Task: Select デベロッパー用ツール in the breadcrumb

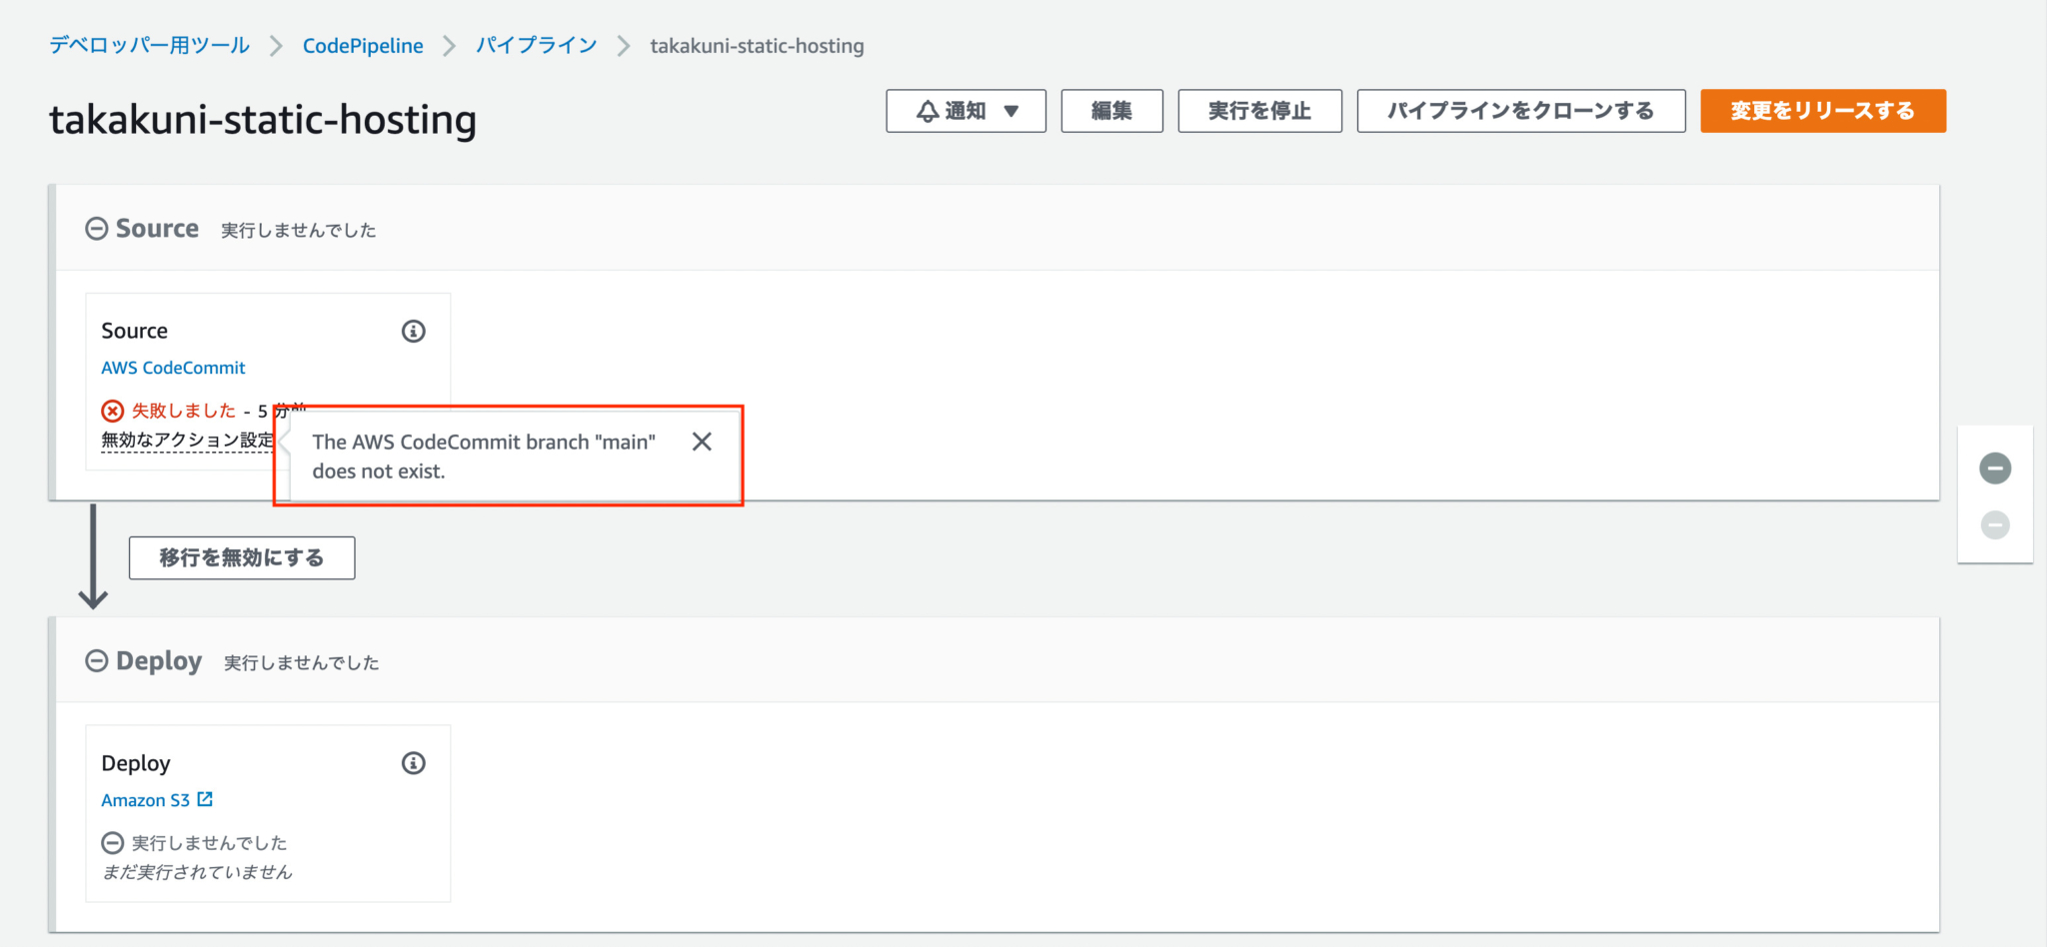Action: tap(148, 45)
